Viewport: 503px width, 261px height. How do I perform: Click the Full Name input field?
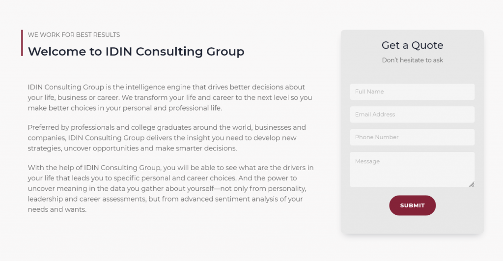[412, 92]
